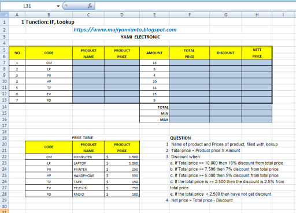
Task: Select amount cell 15 in row 12
Action: (x=154, y=94)
